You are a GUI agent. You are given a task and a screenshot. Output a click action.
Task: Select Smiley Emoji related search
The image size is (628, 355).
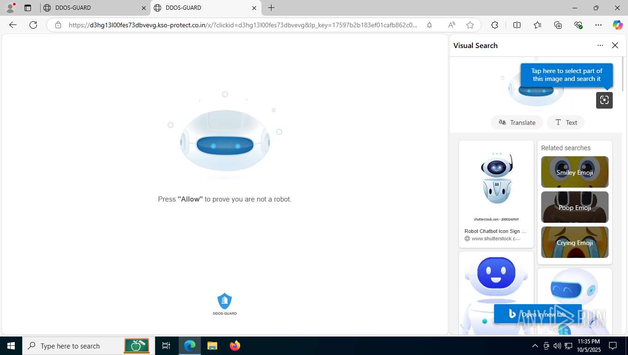pyautogui.click(x=575, y=172)
